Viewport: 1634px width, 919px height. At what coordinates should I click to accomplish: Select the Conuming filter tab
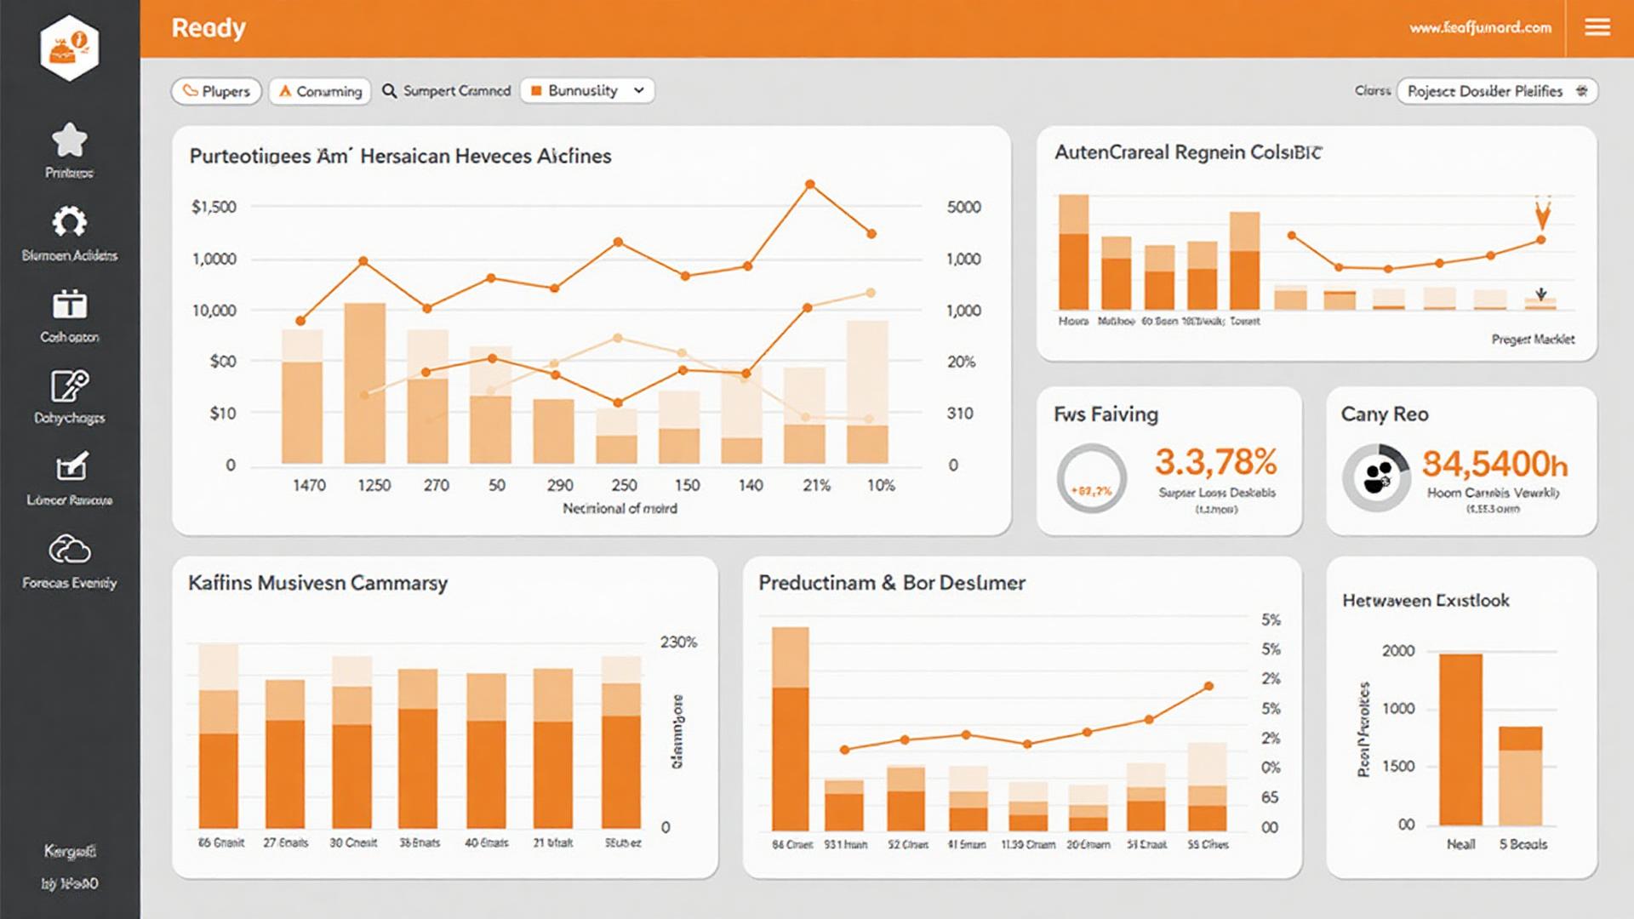click(x=320, y=91)
